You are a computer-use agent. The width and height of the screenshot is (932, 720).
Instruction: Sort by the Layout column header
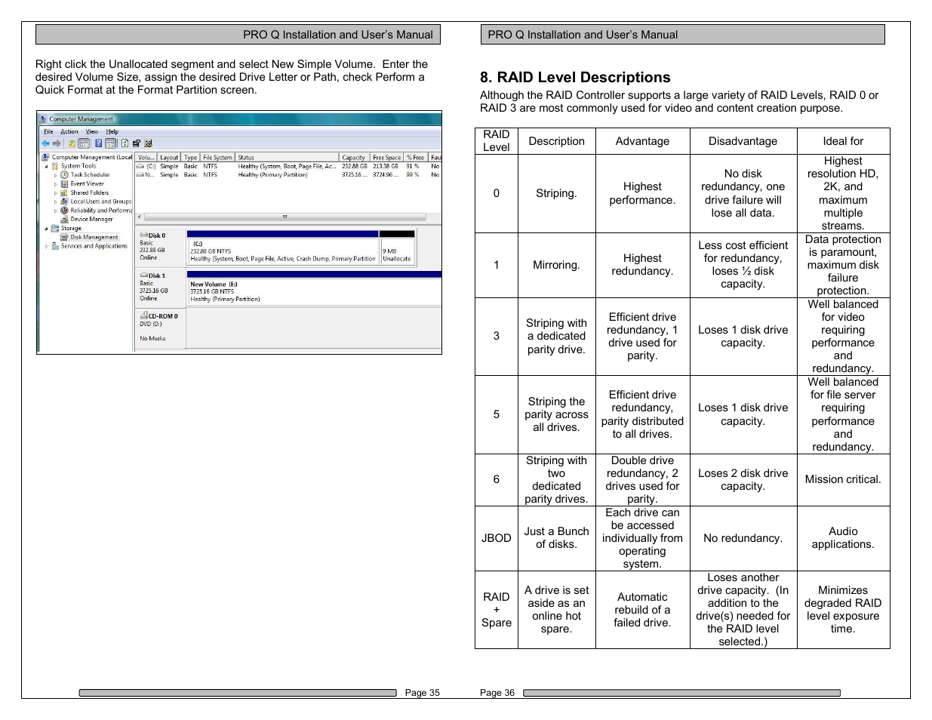pyautogui.click(x=169, y=158)
